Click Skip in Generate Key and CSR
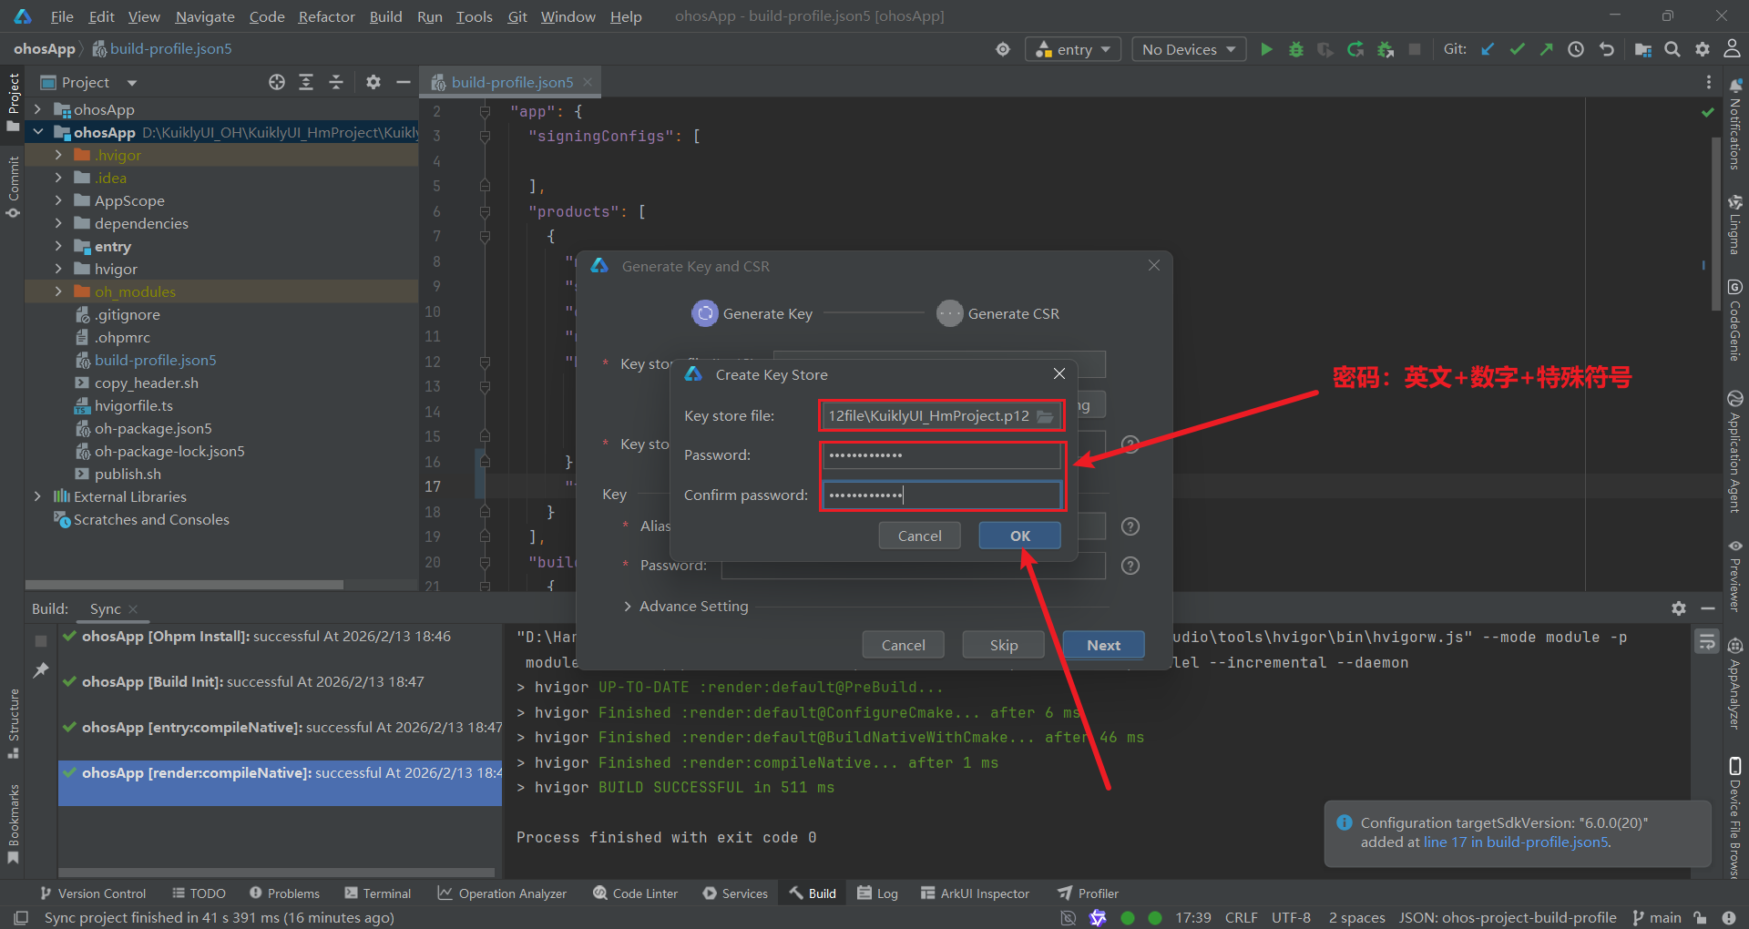The height and width of the screenshot is (929, 1749). click(x=1004, y=645)
